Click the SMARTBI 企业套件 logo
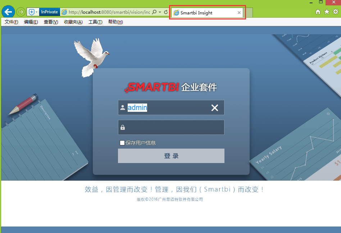 170,87
